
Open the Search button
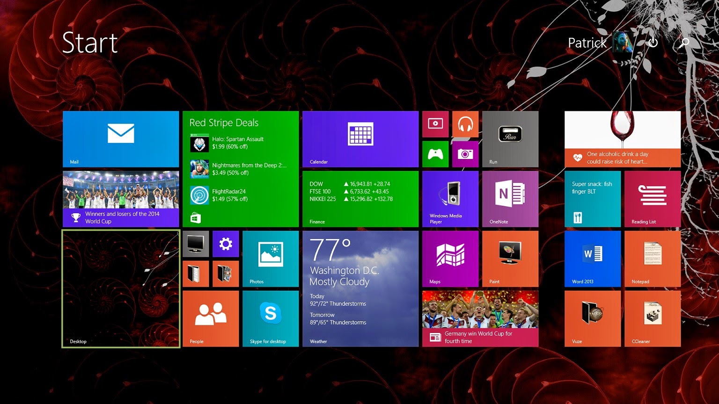(684, 43)
